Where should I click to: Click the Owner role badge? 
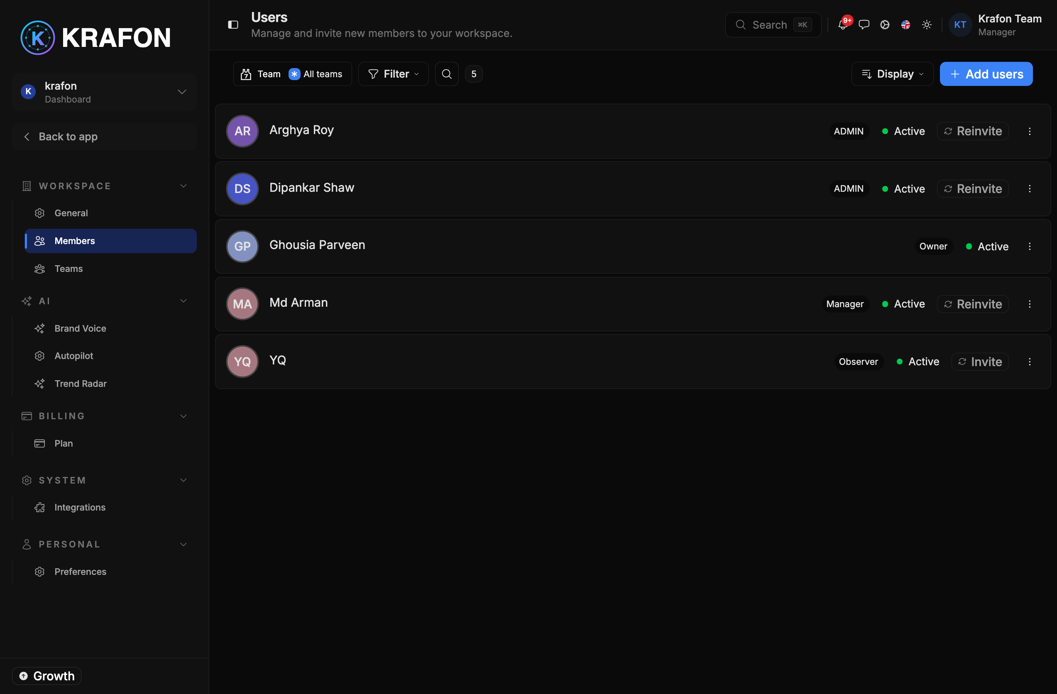933,247
